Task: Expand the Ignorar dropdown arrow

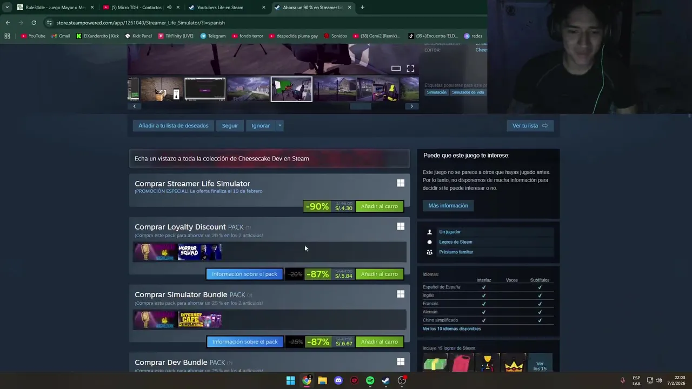Action: 280,126
